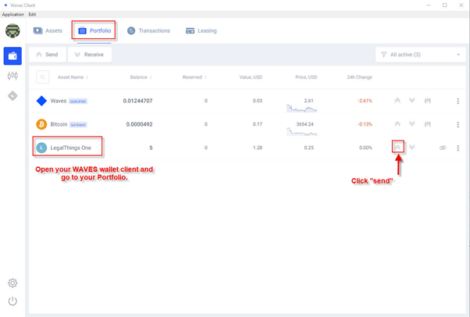
Task: Click the orange Bitcoin logo
Action: [41, 124]
